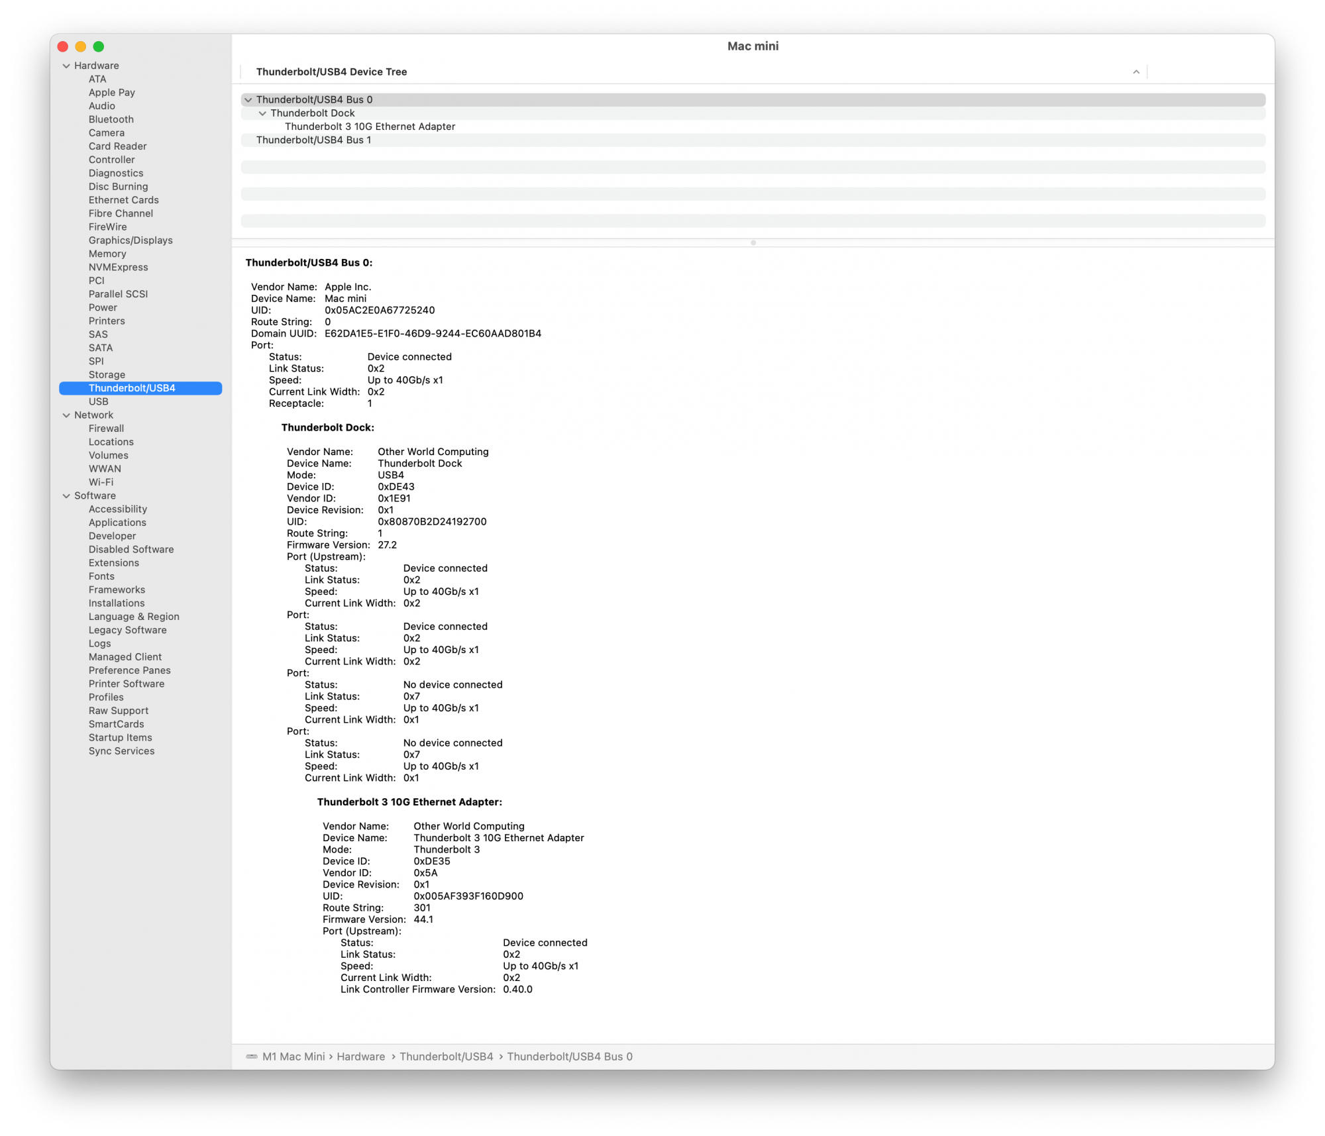
Task: Select Wi-Fi under Network
Action: pos(101,482)
